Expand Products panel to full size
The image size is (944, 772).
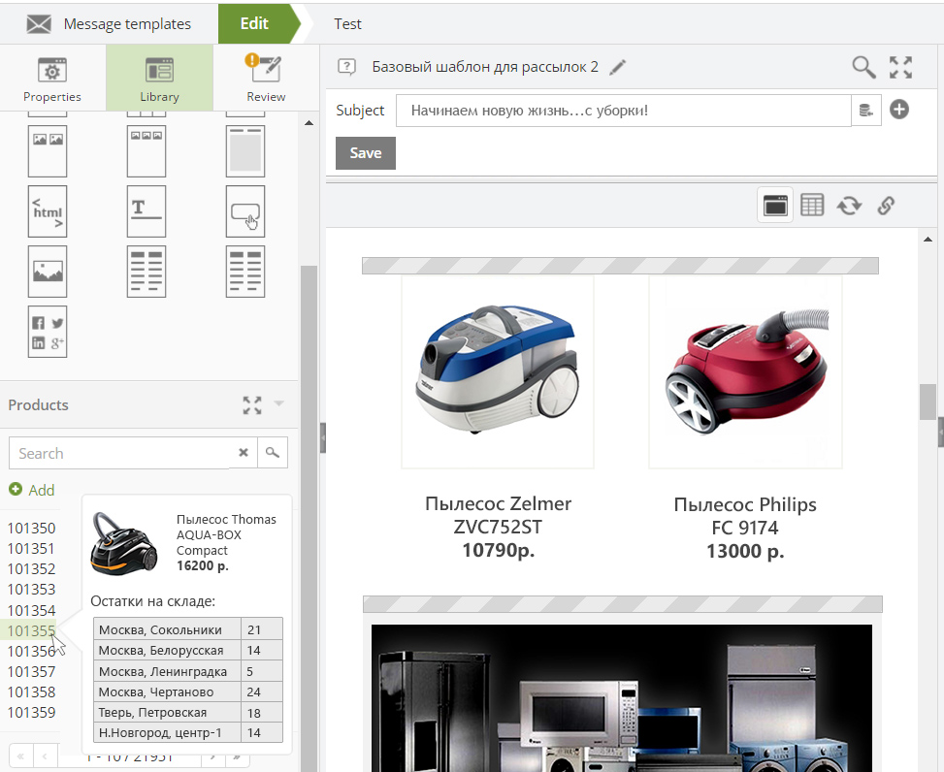[252, 405]
